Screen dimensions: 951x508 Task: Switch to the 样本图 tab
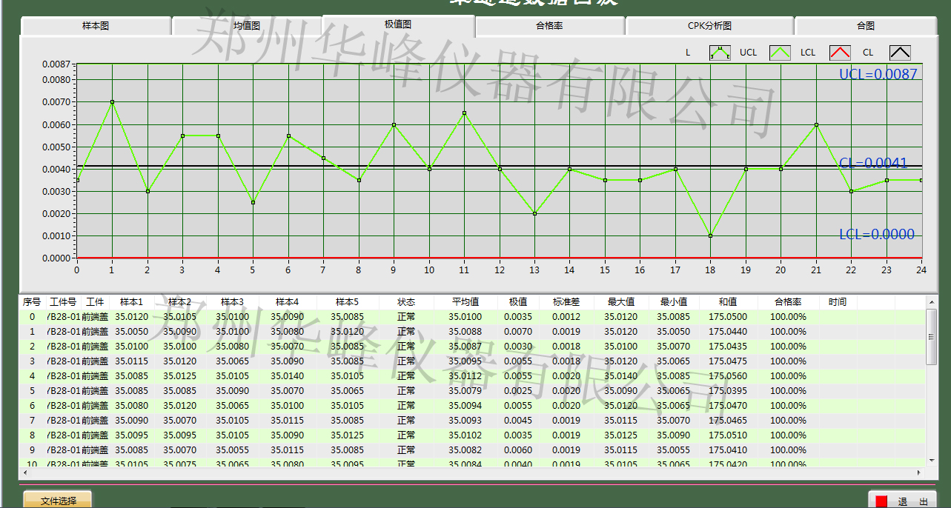point(96,26)
